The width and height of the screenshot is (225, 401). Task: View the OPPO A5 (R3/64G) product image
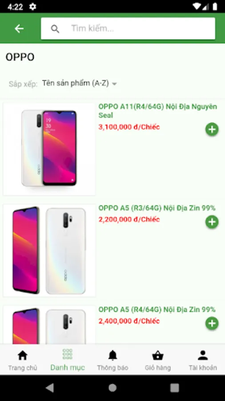click(49, 250)
